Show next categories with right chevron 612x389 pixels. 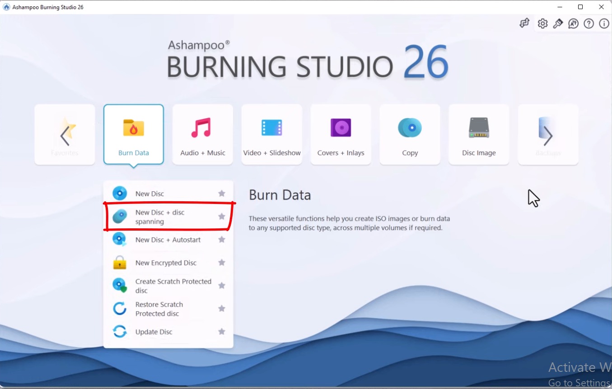click(548, 135)
